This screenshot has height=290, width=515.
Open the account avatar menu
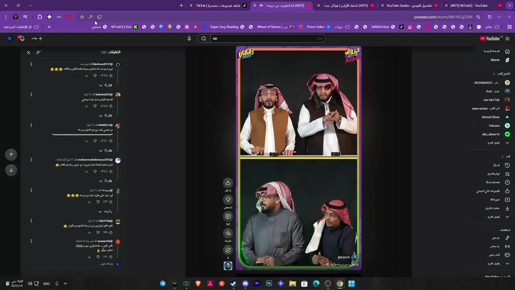[10, 38]
